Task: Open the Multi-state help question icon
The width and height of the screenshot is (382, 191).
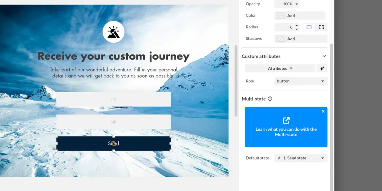Action: point(270,99)
